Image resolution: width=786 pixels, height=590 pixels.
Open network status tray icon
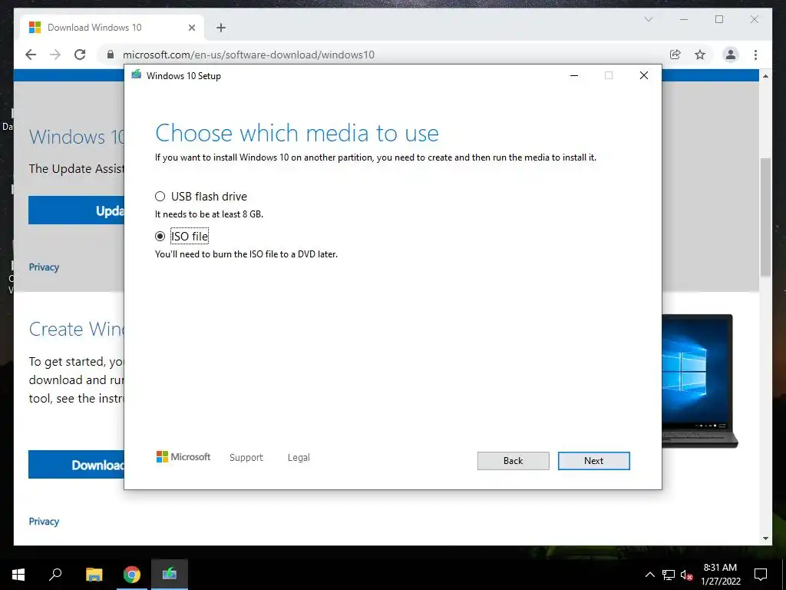[x=669, y=575]
